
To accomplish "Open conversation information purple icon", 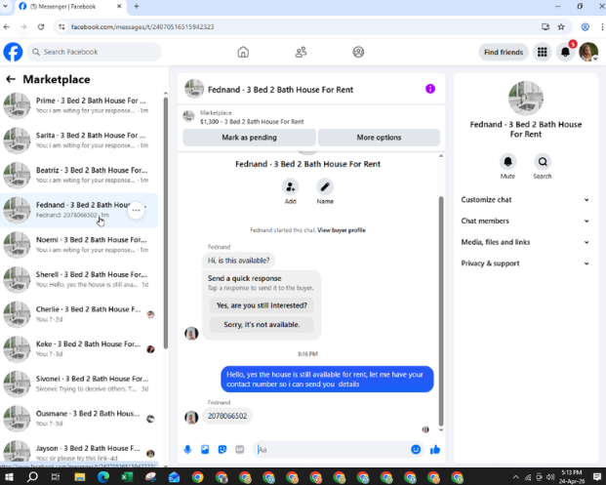I will point(430,89).
